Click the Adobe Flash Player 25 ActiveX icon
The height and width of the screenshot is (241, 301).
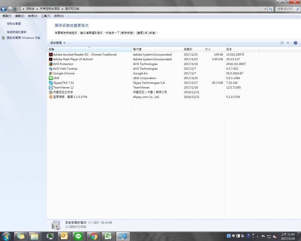tap(51, 59)
